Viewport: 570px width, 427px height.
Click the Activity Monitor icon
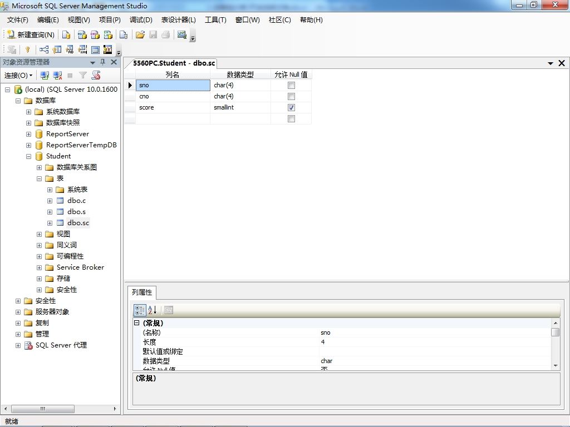click(x=182, y=34)
